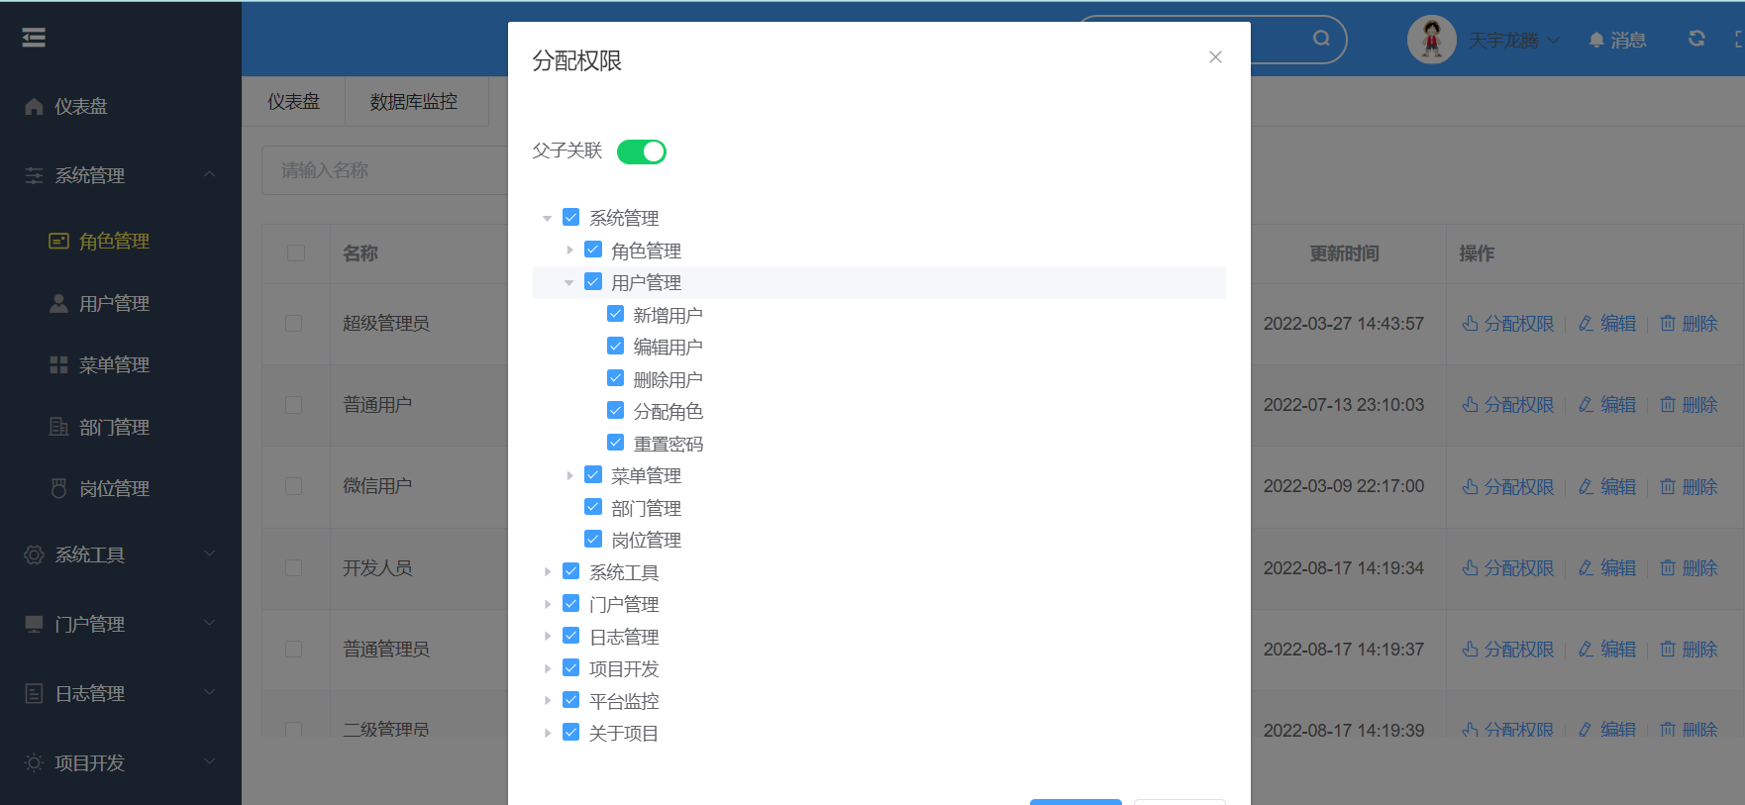Screen dimensions: 1745x805
Task: Collapse the 用户管理 tree node
Action: tap(569, 283)
